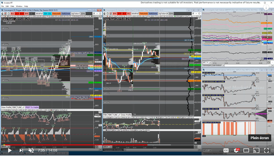Viewport: 274px width, 156px height.
Task: Click the session chart icon in Intraday toolbar
Action: click(x=110, y=13)
